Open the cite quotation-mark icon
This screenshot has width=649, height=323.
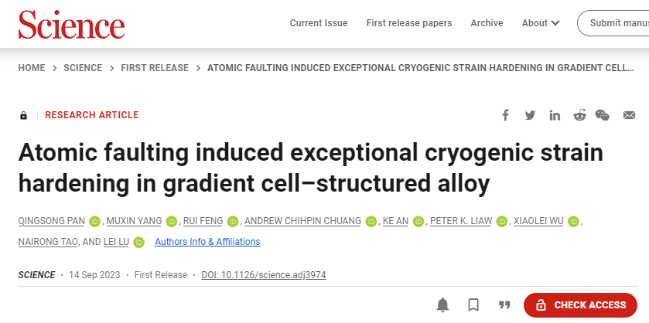coord(504,305)
